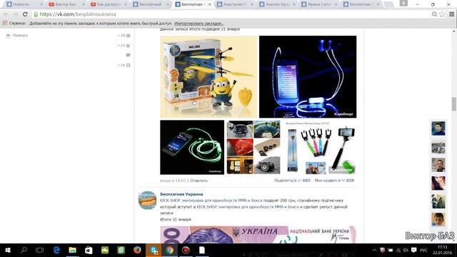Click the Наверх back-to-top link

point(17,35)
